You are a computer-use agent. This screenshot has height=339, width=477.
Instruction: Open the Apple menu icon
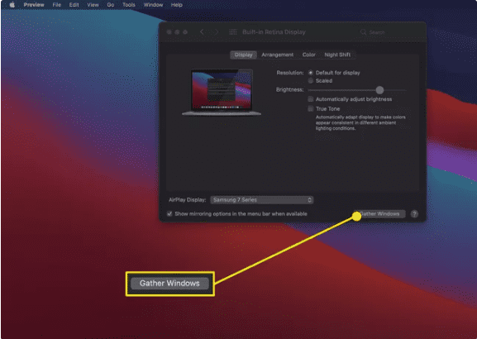point(12,5)
